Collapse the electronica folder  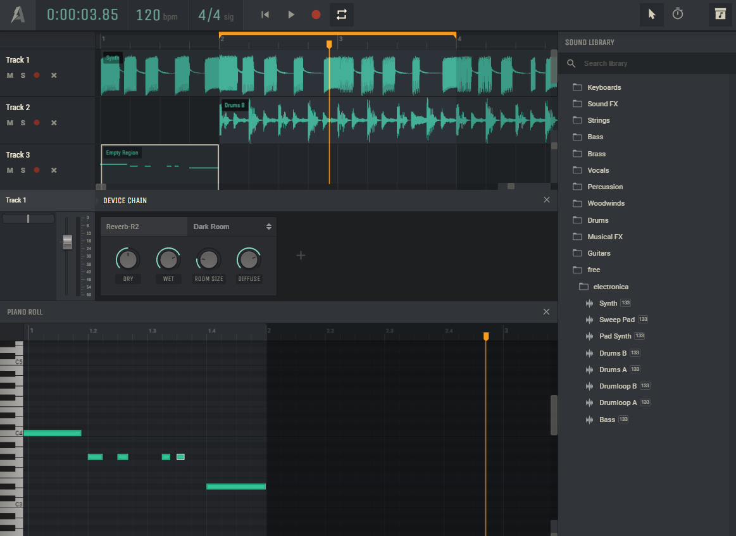click(610, 287)
